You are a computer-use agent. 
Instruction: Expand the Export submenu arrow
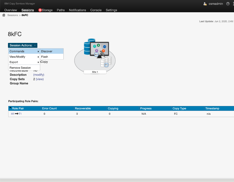click(x=38, y=62)
